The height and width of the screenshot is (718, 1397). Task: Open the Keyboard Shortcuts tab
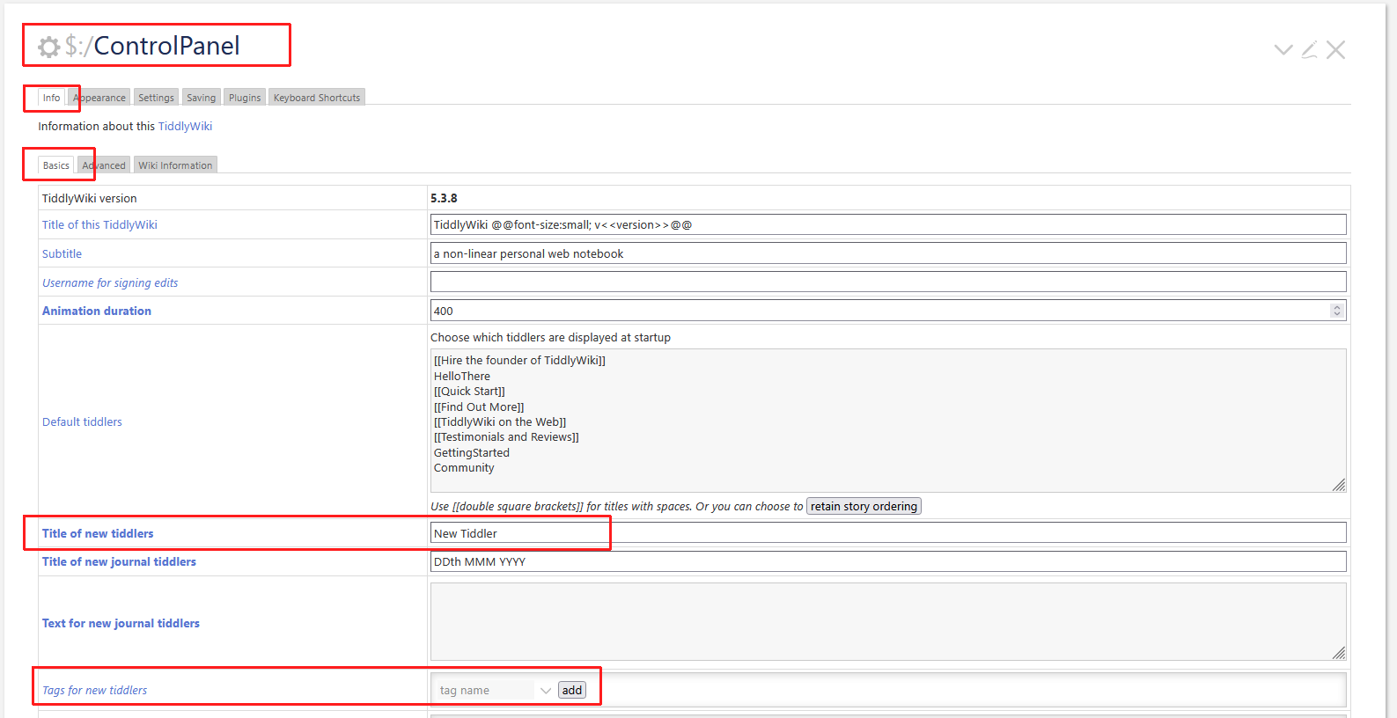317,98
